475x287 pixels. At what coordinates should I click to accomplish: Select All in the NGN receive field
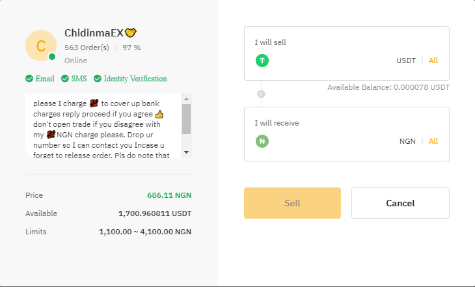tap(433, 141)
